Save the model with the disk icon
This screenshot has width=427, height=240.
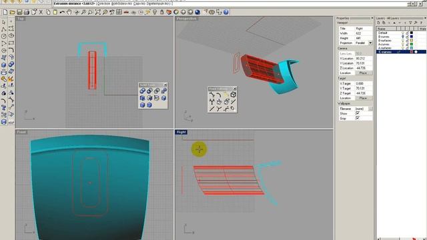click(x=19, y=12)
